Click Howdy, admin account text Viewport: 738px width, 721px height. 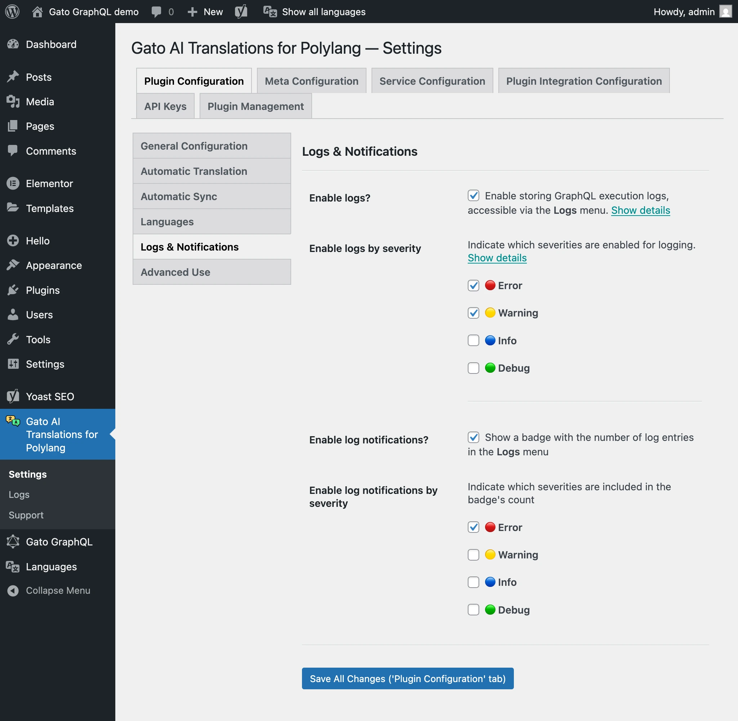pyautogui.click(x=684, y=12)
